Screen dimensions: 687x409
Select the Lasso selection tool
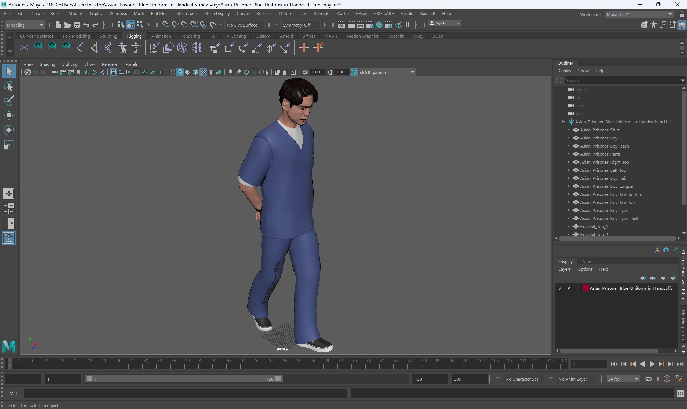(x=9, y=86)
